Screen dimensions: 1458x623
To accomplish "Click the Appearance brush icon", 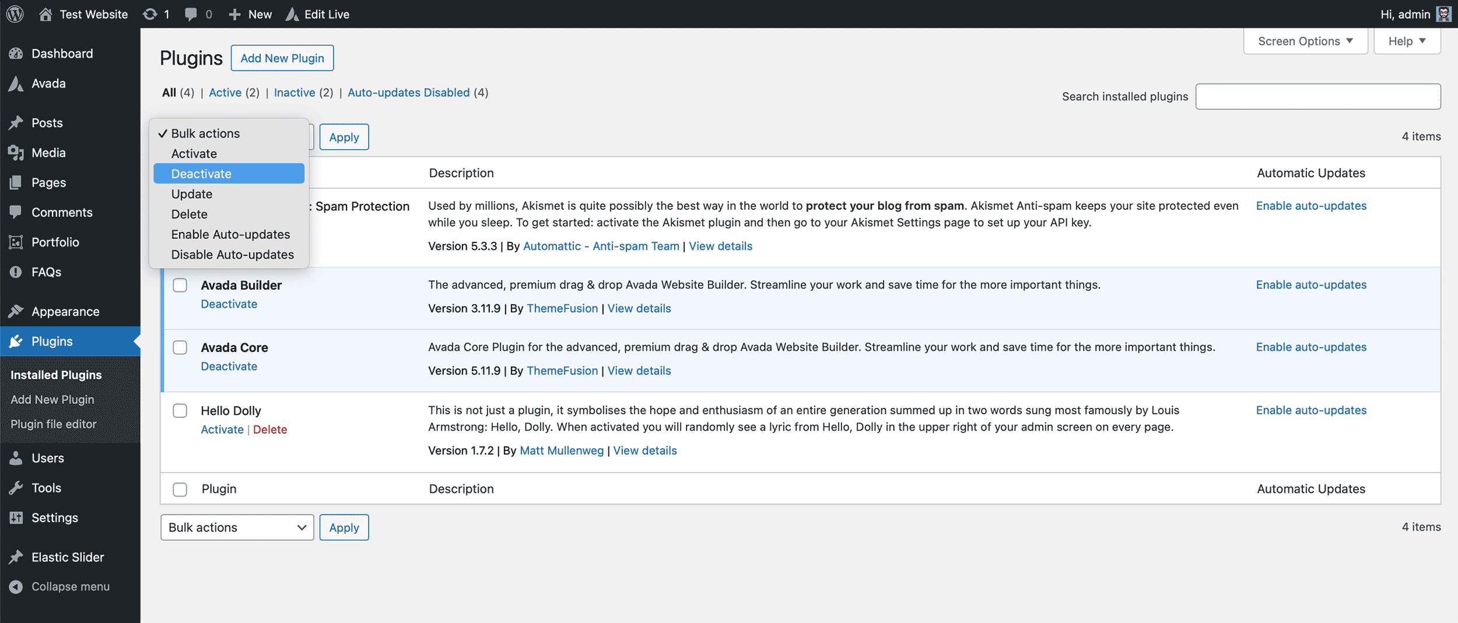I will coord(16,311).
